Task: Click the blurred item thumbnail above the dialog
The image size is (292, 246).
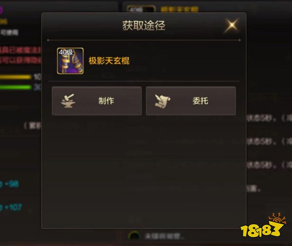Action: pyautogui.click(x=141, y=9)
